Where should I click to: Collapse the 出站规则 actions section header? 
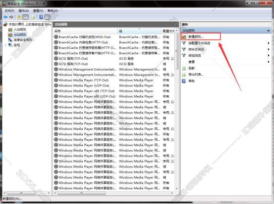(269, 31)
